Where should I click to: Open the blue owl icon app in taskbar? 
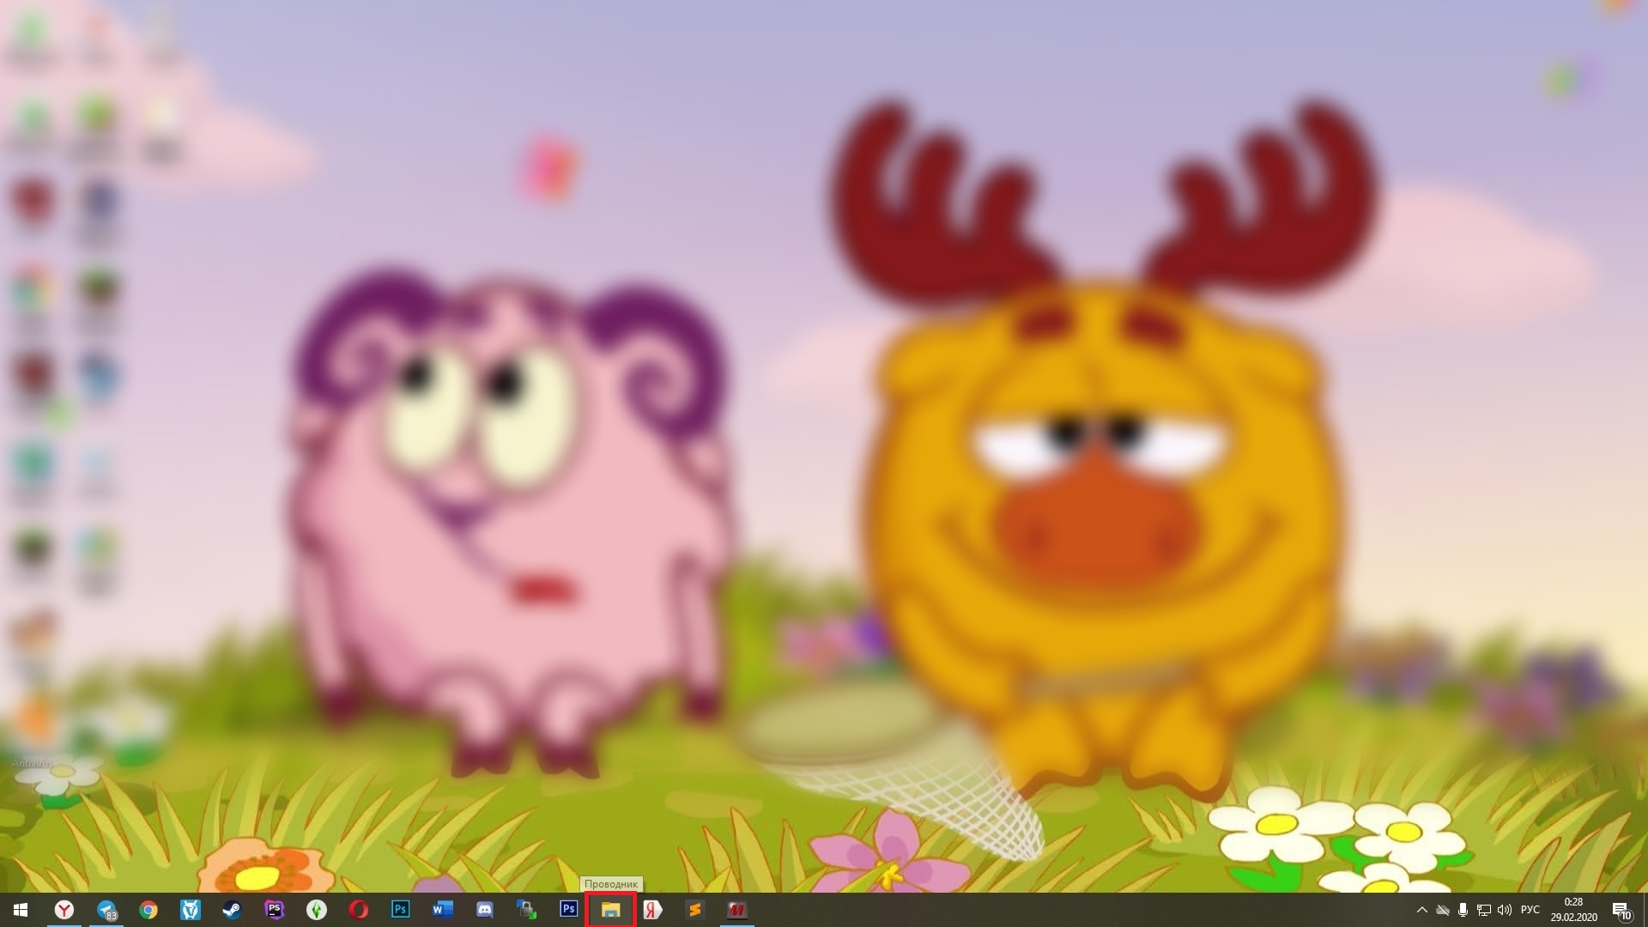click(x=191, y=910)
